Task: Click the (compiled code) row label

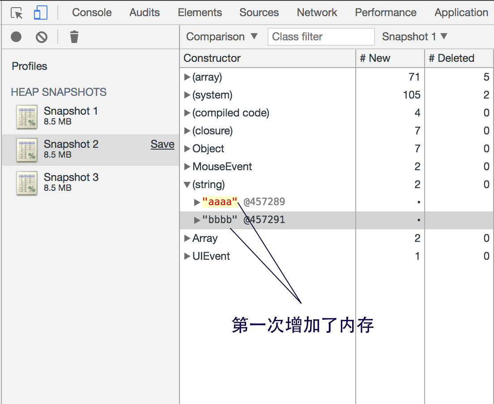Action: pyautogui.click(x=231, y=113)
